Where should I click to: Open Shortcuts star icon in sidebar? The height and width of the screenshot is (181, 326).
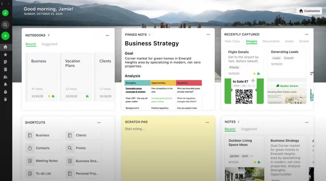(x=5, y=55)
